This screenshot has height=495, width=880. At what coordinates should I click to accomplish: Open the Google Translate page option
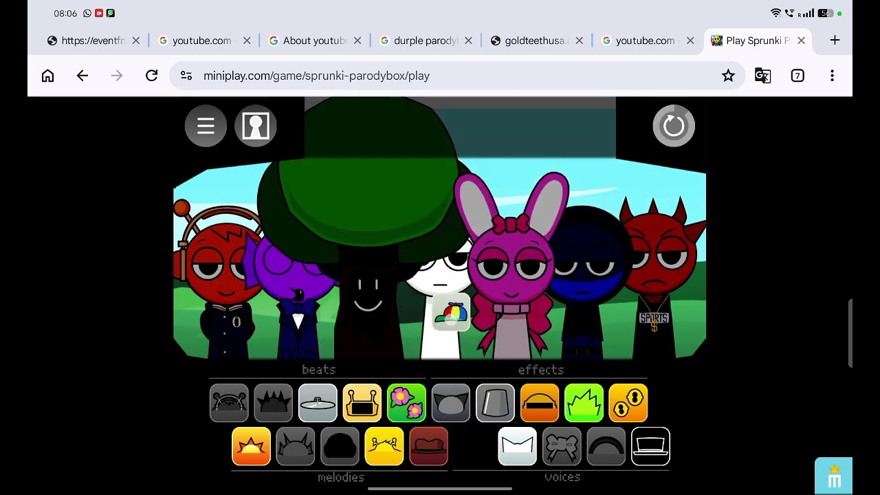762,76
